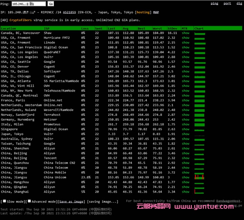
Task: Show MTR for Australia Sydney Vultr
Action: click(185, 139)
